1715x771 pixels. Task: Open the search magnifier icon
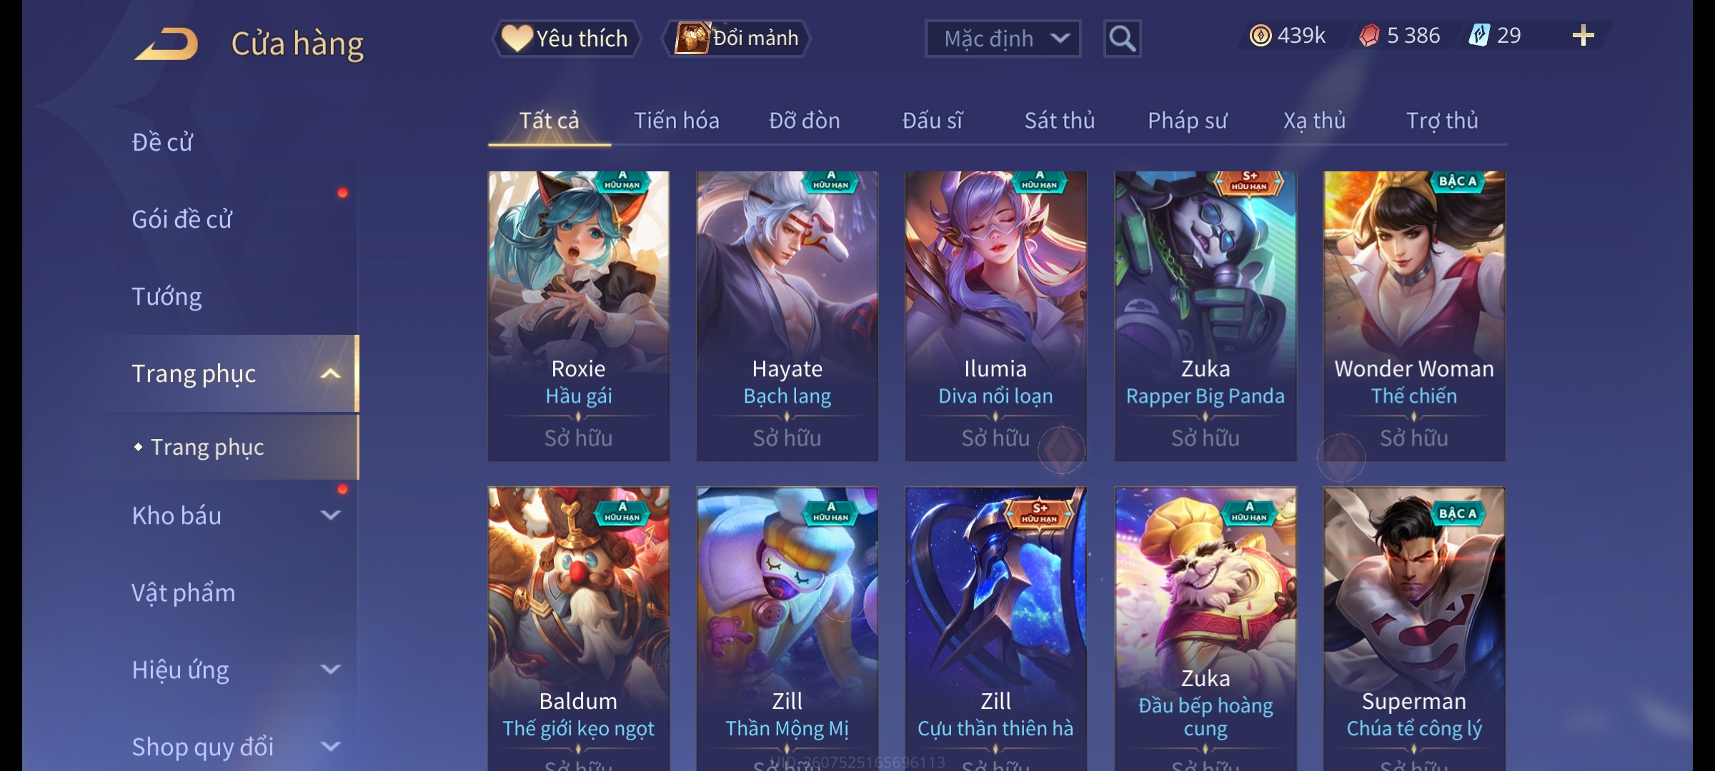(x=1122, y=39)
